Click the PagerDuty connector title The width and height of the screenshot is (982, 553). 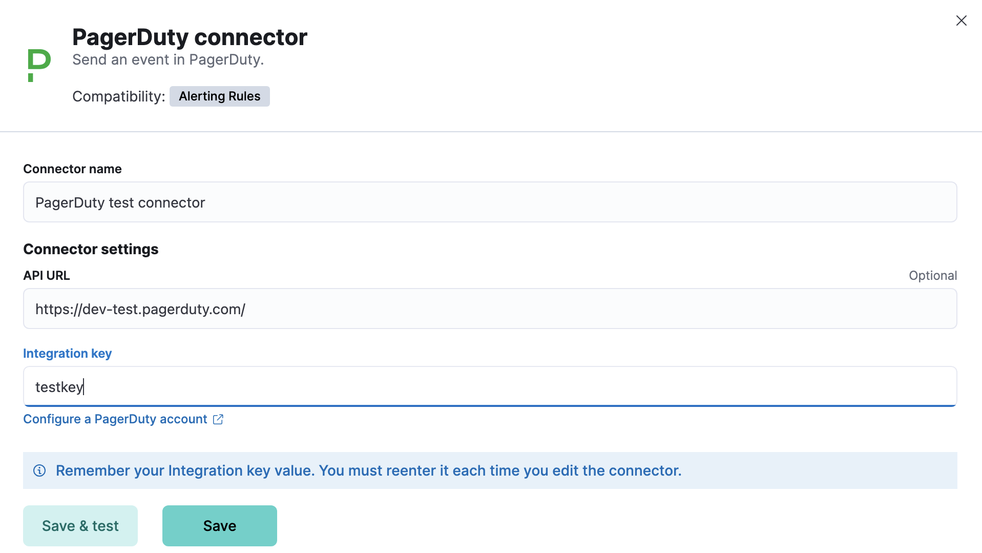(190, 36)
